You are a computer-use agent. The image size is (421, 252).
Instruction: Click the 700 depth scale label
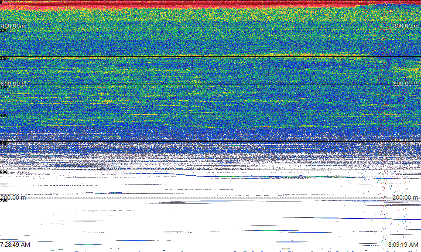(4, 201)
